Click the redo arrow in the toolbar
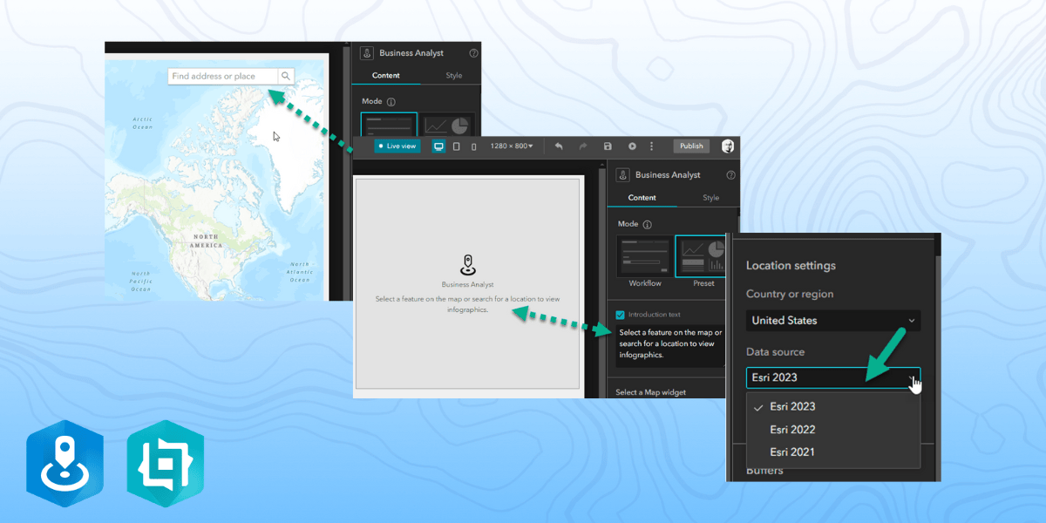This screenshot has height=523, width=1046. point(583,146)
